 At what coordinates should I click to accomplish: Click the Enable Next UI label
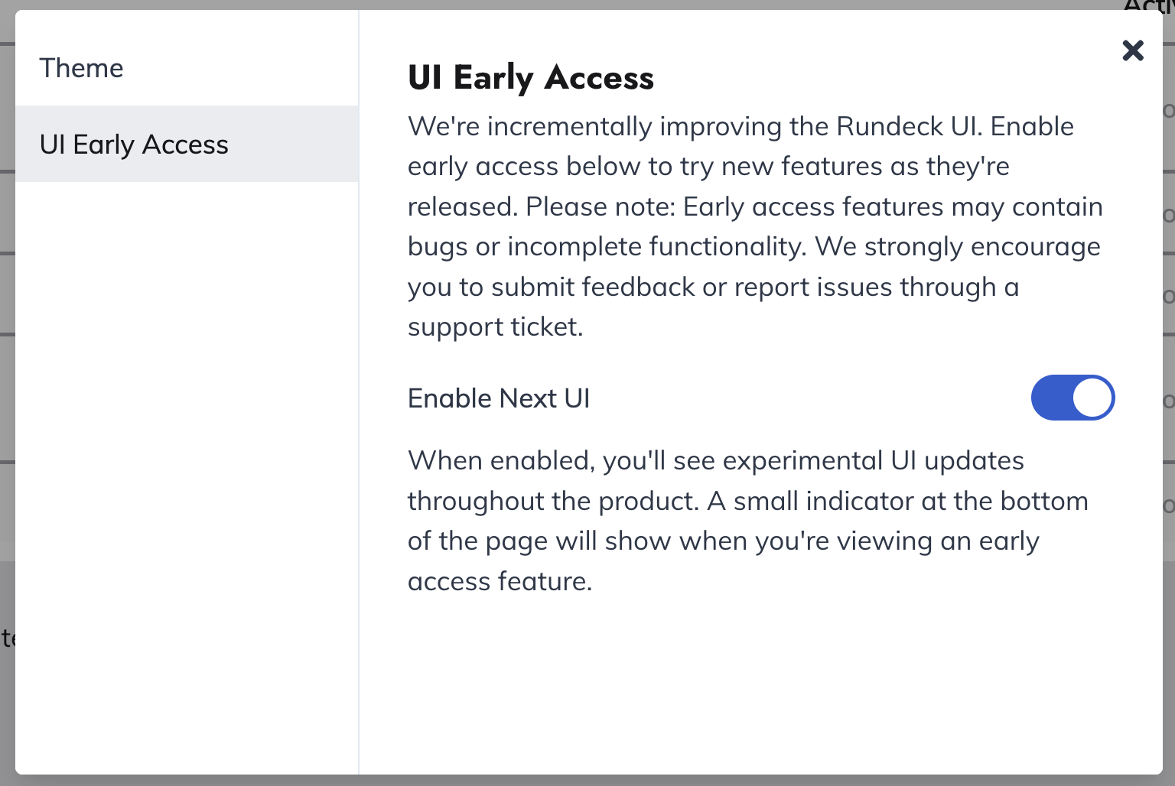(x=499, y=398)
